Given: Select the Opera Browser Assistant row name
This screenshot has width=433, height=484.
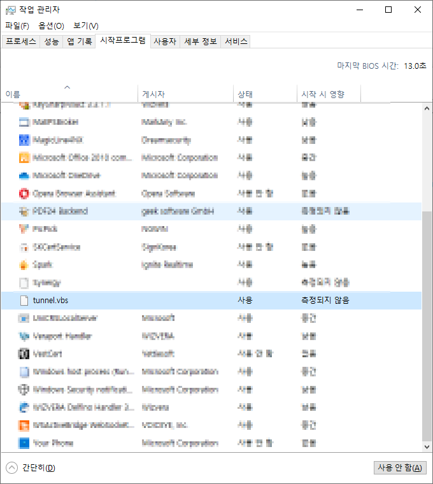Looking at the screenshot, I should coord(74,194).
